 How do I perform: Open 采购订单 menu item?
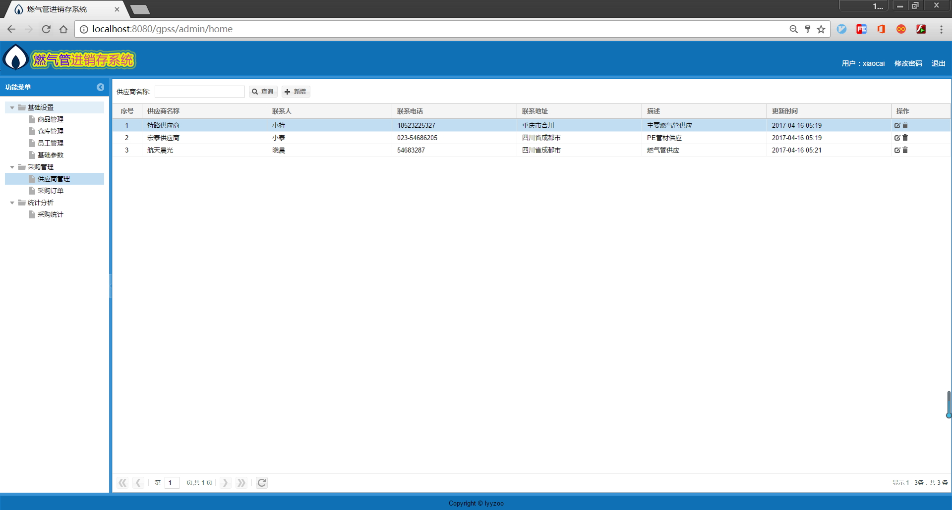(x=51, y=191)
